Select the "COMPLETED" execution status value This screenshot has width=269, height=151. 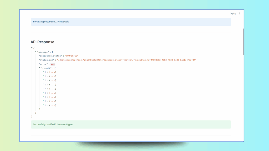(71, 56)
